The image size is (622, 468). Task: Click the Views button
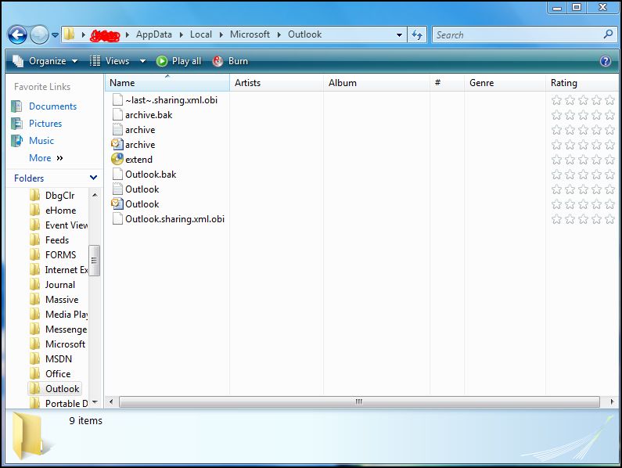click(x=110, y=61)
